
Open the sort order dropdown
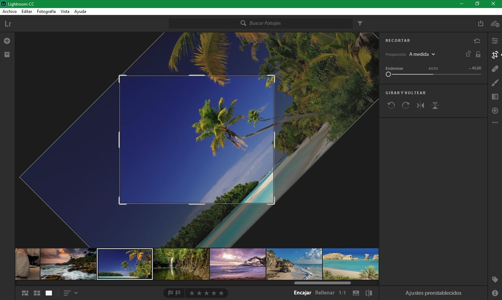click(70, 293)
